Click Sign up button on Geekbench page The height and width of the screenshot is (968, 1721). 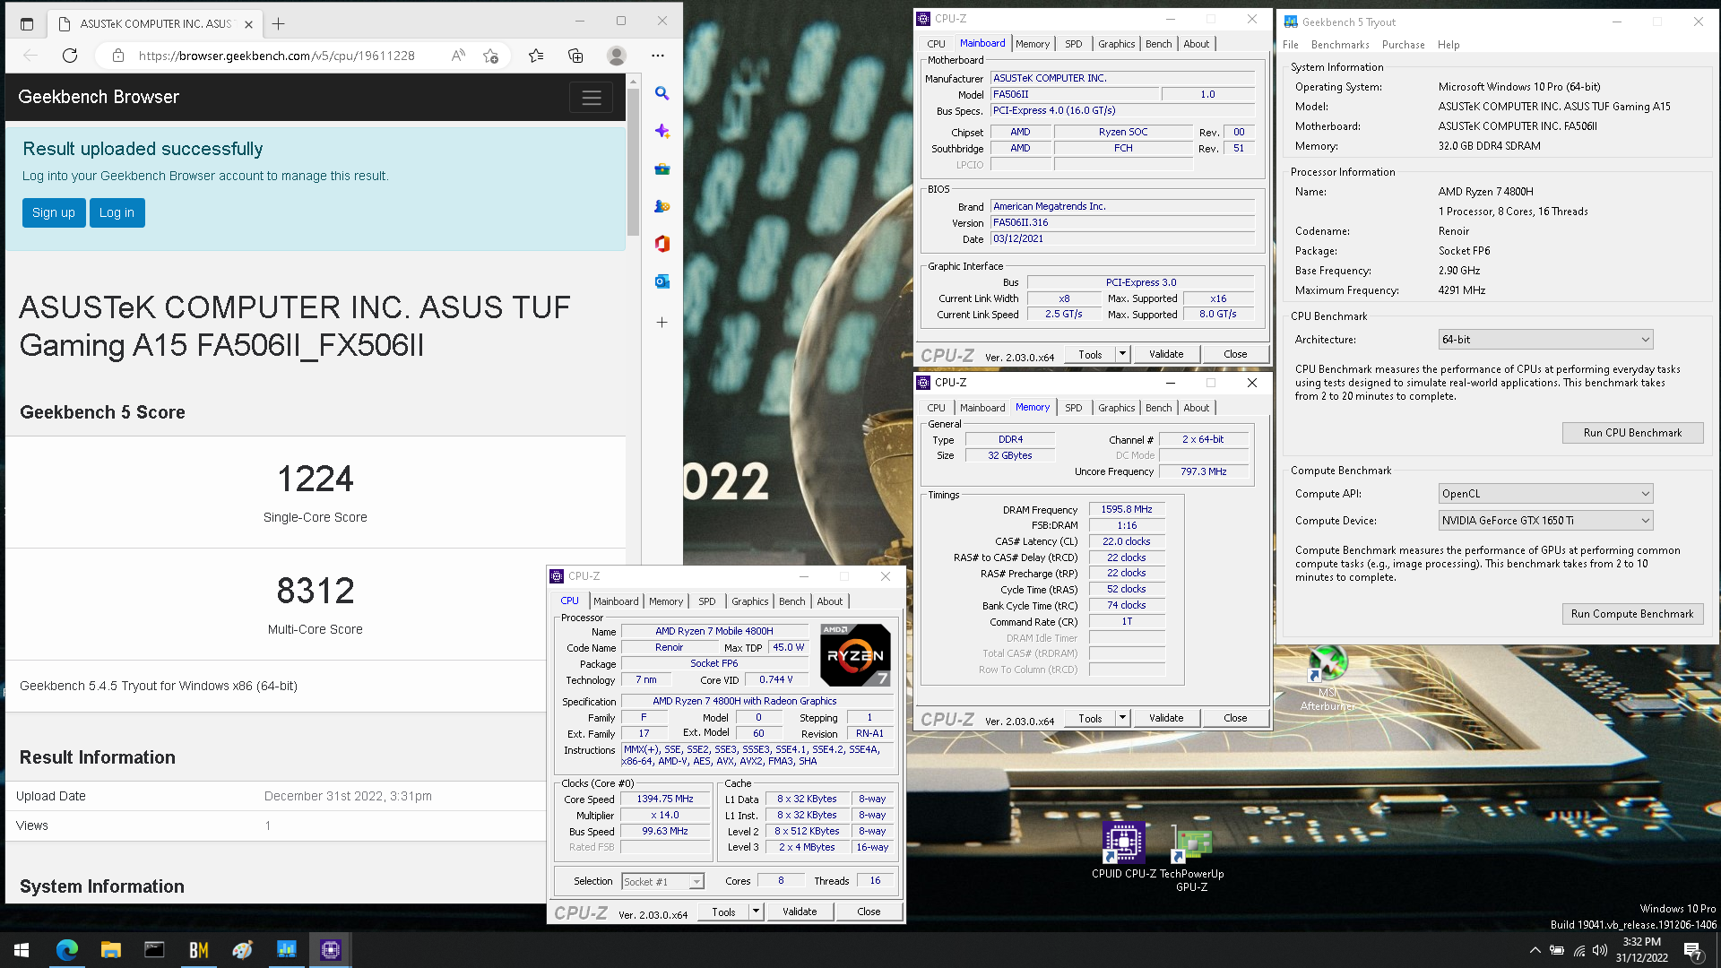coord(54,212)
